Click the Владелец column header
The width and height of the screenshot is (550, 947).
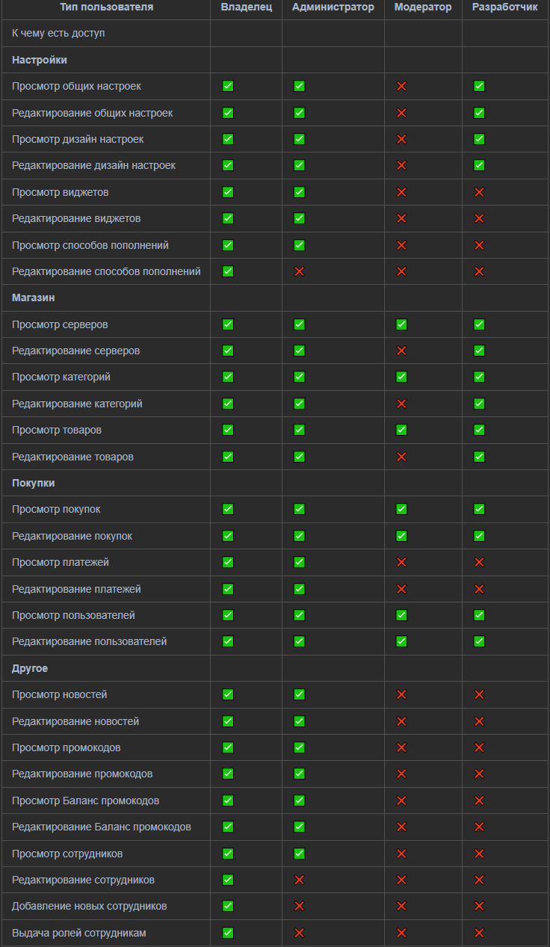pyautogui.click(x=246, y=7)
